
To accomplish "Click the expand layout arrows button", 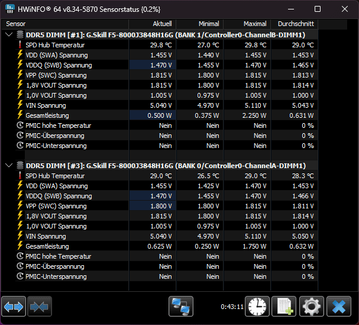I will tap(14, 307).
